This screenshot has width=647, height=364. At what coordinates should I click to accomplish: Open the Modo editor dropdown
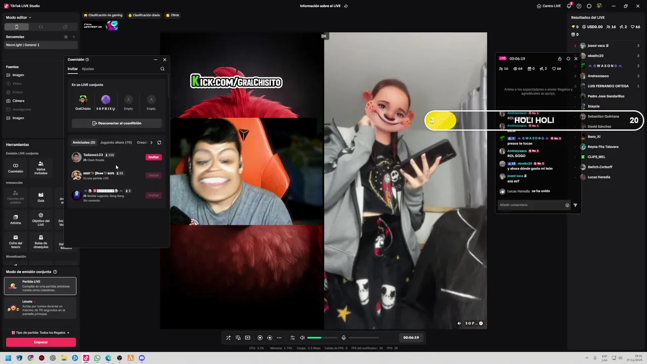point(19,17)
